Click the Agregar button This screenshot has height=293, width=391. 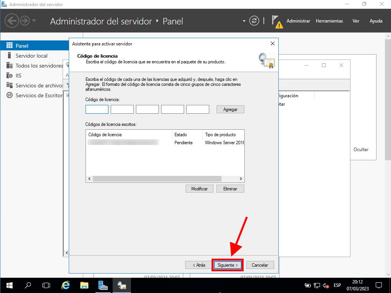tap(230, 109)
